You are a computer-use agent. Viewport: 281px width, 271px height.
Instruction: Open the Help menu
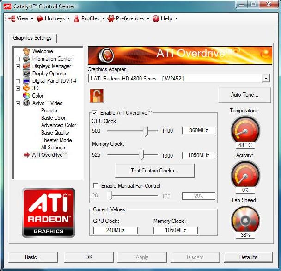pyautogui.click(x=165, y=18)
